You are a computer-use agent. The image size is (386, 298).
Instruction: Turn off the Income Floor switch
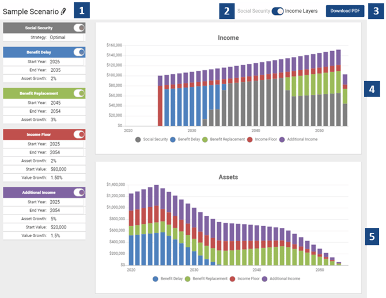click(x=79, y=134)
